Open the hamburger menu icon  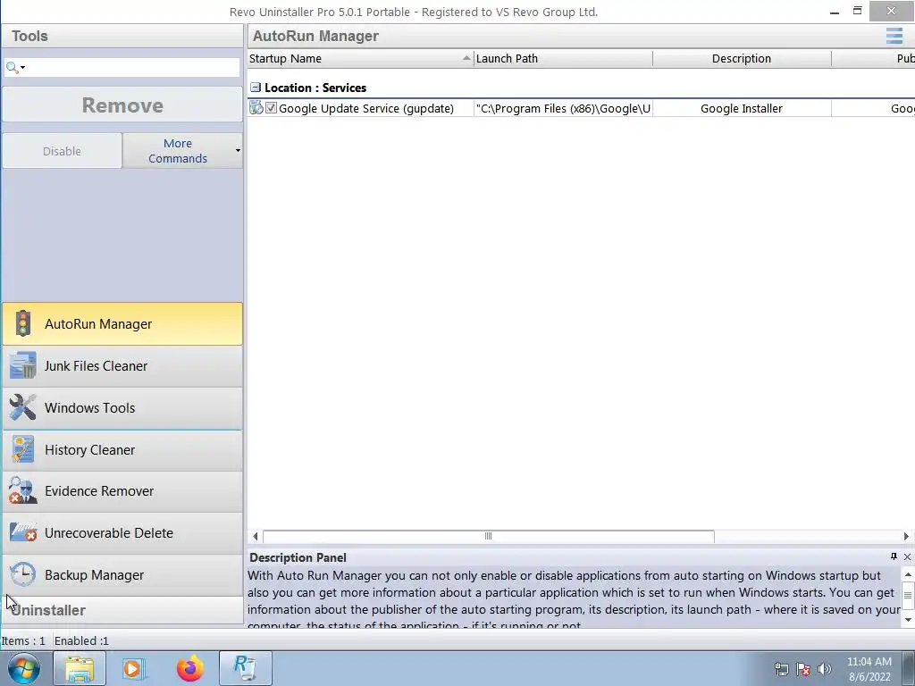point(894,36)
